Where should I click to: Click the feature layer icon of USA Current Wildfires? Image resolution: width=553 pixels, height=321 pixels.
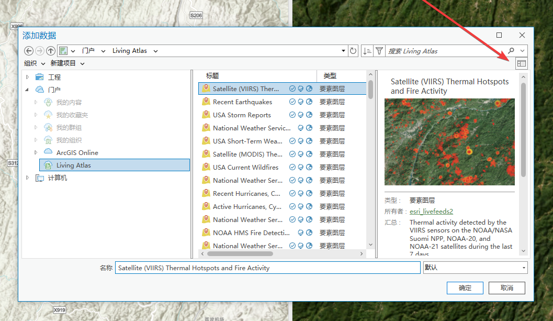point(206,167)
